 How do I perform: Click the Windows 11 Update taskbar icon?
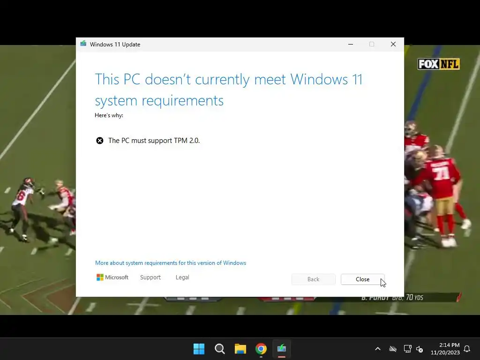282,349
